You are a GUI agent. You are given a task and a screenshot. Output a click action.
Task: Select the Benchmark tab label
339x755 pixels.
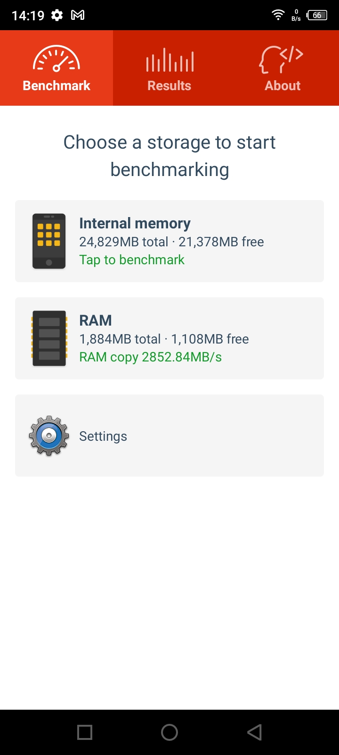coord(56,86)
